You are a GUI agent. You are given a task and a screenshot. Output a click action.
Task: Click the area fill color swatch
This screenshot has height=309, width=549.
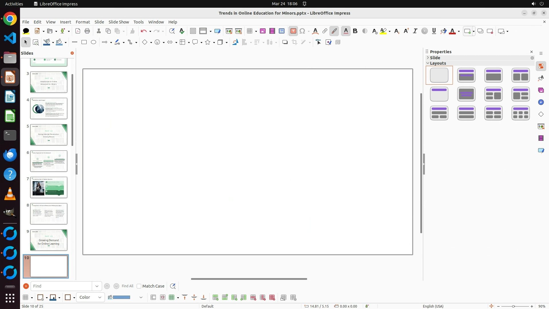point(122,297)
